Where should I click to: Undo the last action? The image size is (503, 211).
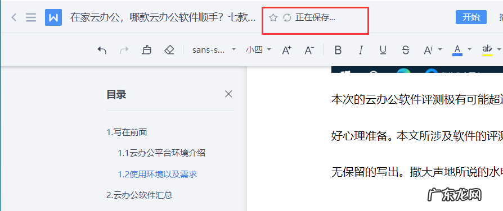pos(102,50)
